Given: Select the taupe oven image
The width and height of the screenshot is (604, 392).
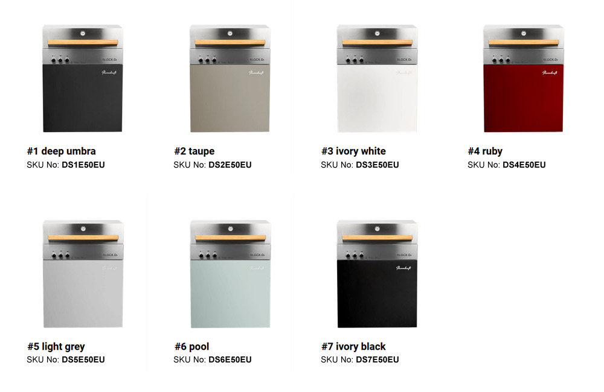Looking at the screenshot, I should point(230,78).
